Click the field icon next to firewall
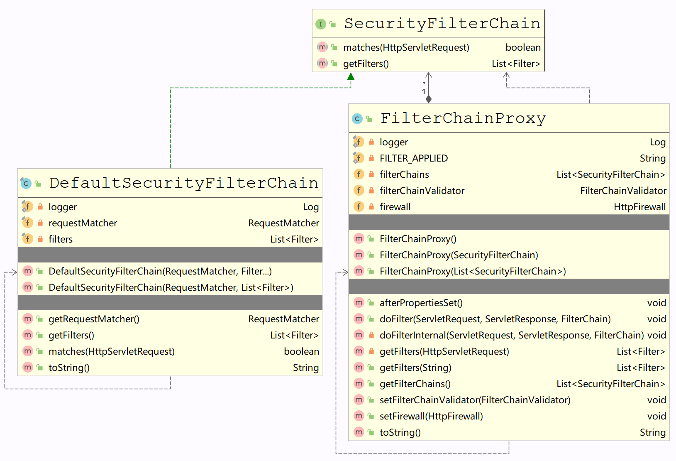The width and height of the screenshot is (676, 461). point(359,206)
